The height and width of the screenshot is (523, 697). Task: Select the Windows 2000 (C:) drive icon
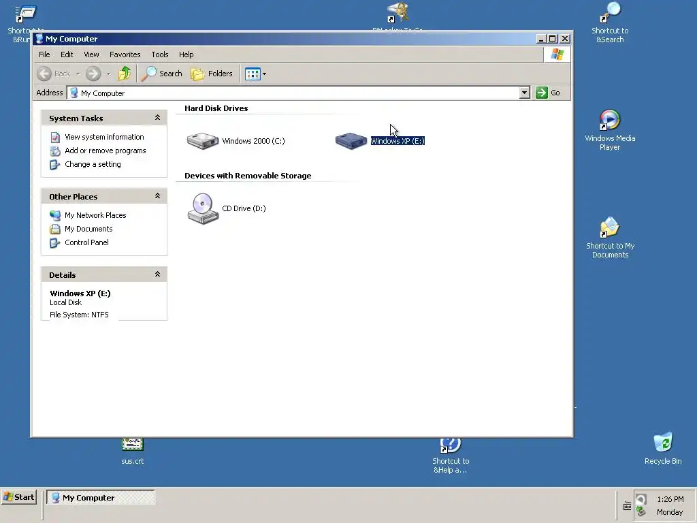pyautogui.click(x=203, y=141)
